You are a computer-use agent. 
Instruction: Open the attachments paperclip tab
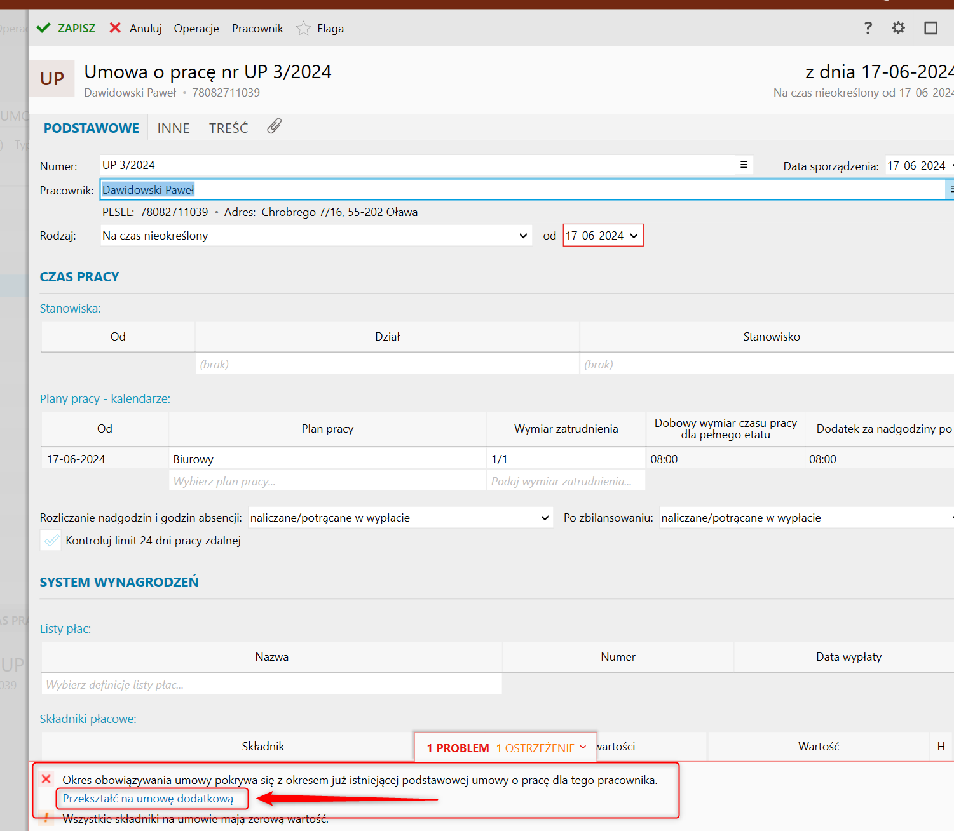[x=274, y=126]
